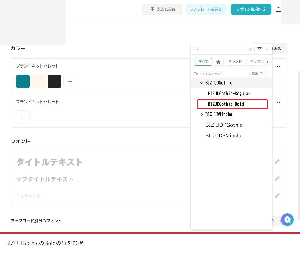Screen dimensions: 300x253
Task: Add a color to the first palette
Action: (70, 81)
